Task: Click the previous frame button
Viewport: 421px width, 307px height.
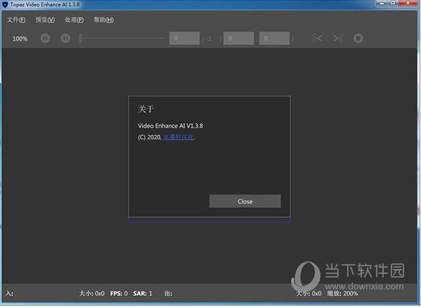Action: coord(45,39)
